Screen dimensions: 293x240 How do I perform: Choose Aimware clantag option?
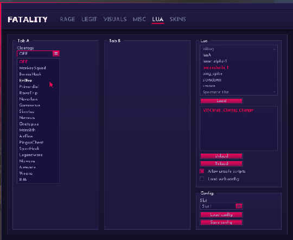[39, 167]
